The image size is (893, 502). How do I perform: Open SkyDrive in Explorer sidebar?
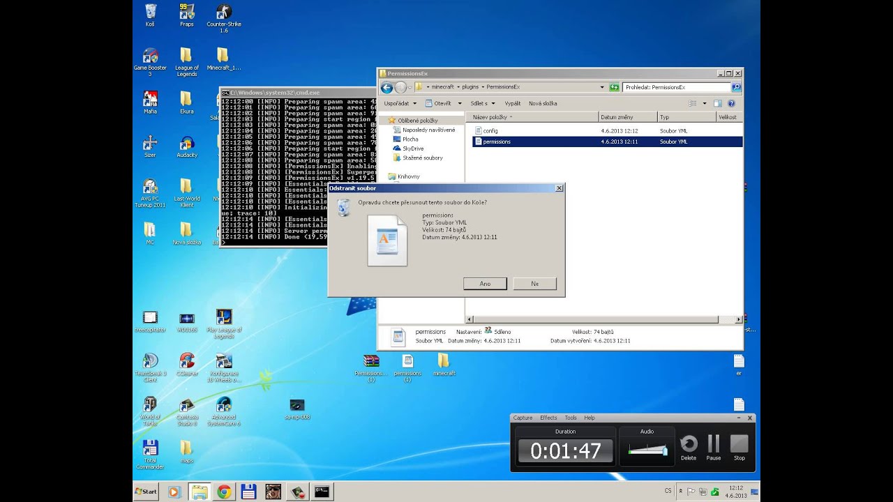412,149
